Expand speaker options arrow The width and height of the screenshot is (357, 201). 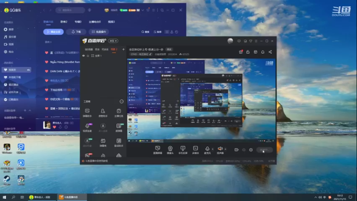click(225, 149)
